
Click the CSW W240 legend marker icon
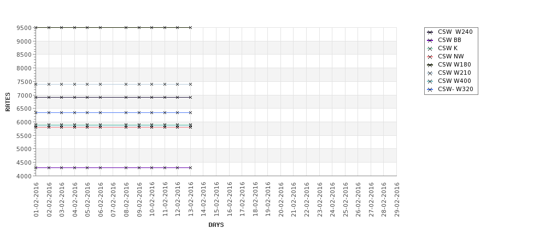(x=430, y=32)
